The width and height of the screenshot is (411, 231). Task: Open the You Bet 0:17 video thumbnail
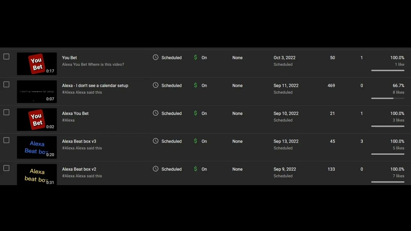point(37,64)
